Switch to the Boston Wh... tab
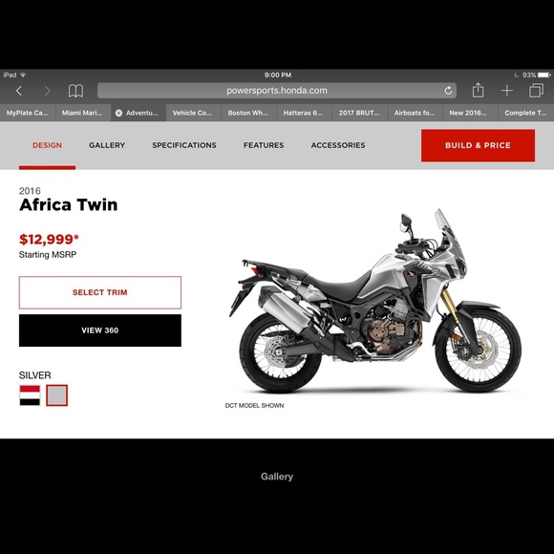The width and height of the screenshot is (554, 554). [x=247, y=113]
